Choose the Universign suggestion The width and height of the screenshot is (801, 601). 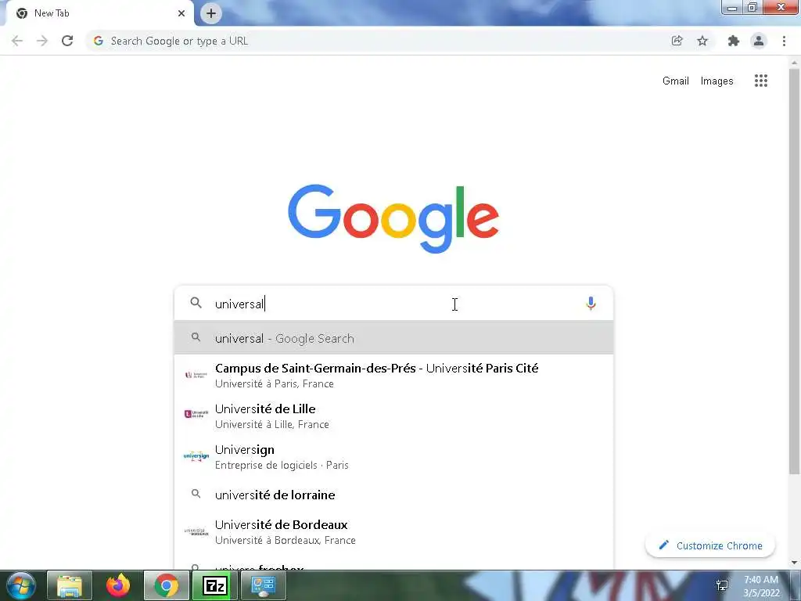(393, 457)
